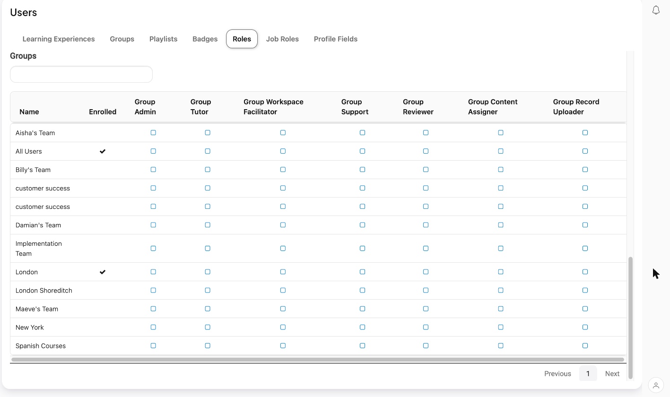Switch to Profile Fields tab

click(336, 39)
